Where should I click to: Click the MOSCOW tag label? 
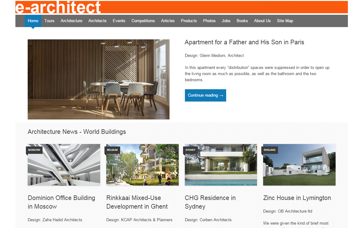34,150
